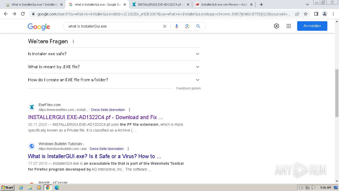Click the ExeFiles.com site name
This screenshot has width=339, height=191.
pos(50,105)
